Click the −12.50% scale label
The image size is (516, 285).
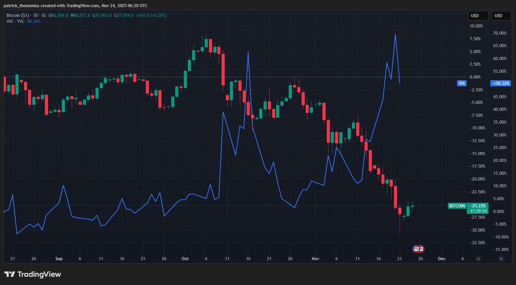click(x=478, y=141)
